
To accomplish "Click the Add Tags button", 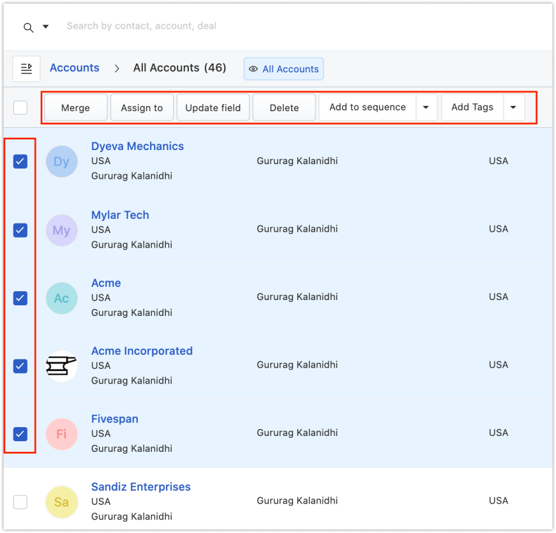I will coord(472,107).
